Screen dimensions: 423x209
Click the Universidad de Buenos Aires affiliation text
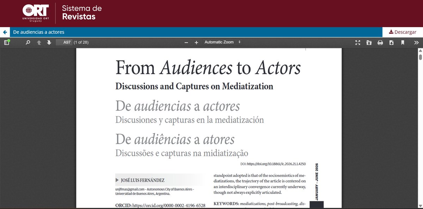click(x=143, y=194)
